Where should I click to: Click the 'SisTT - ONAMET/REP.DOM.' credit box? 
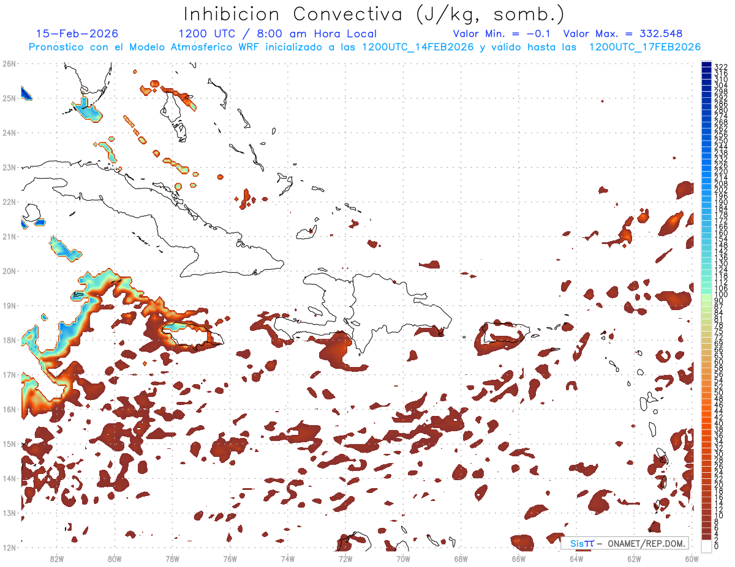coord(624,543)
